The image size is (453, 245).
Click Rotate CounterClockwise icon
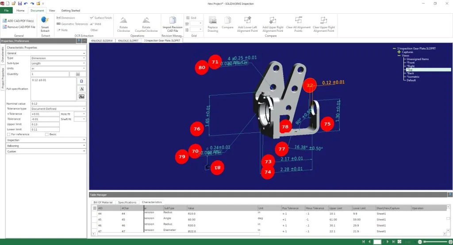146,21
